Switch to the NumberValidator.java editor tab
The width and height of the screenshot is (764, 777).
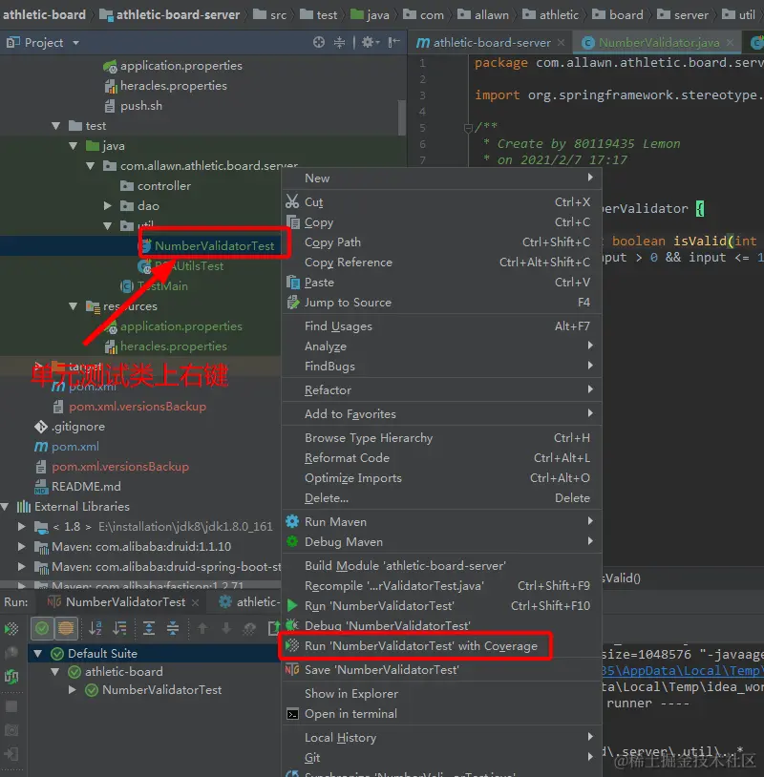(x=658, y=43)
